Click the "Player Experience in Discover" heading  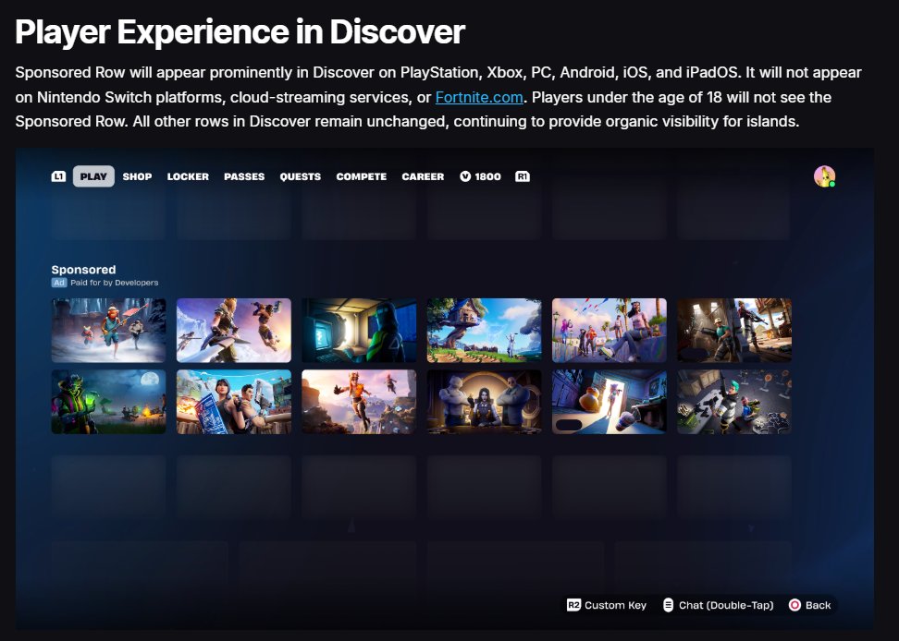[240, 31]
